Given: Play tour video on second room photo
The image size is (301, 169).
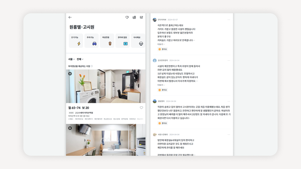Looking at the screenshot, I should (x=70, y=128).
